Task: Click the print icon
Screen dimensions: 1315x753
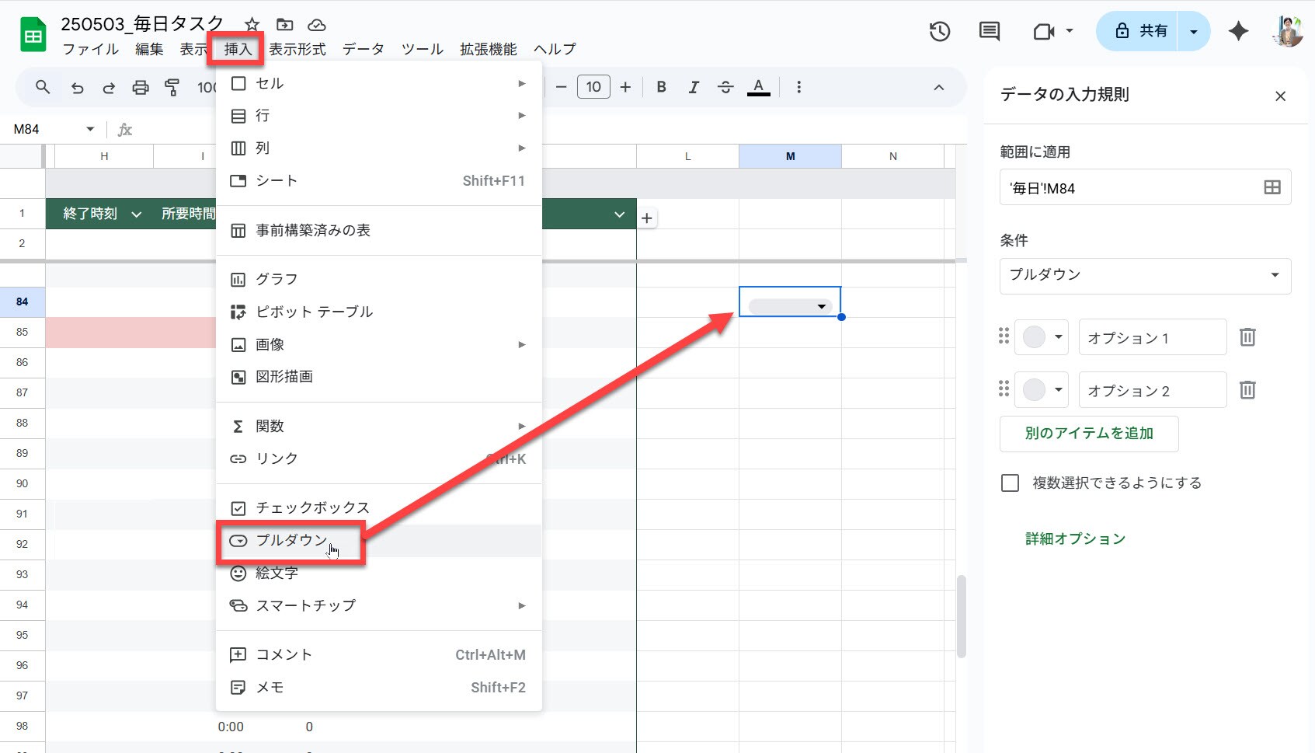Action: click(141, 88)
